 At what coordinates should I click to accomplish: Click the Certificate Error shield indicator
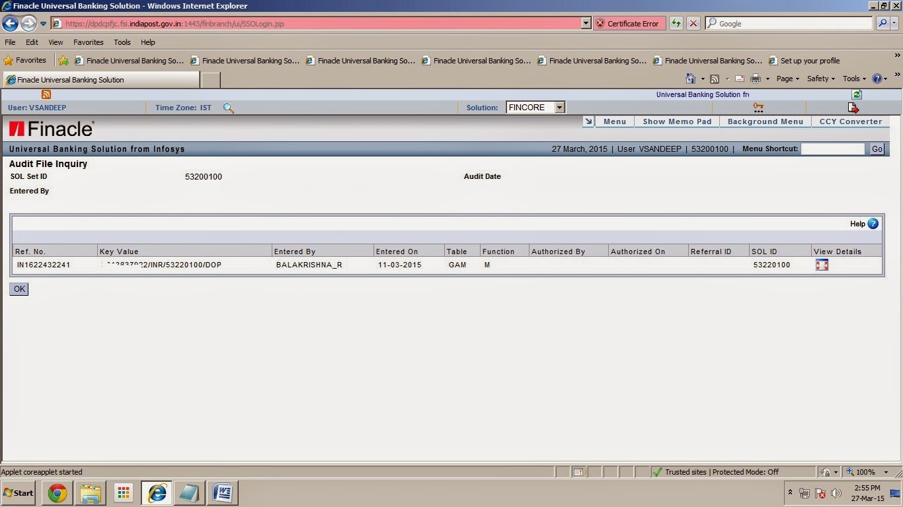tap(627, 23)
